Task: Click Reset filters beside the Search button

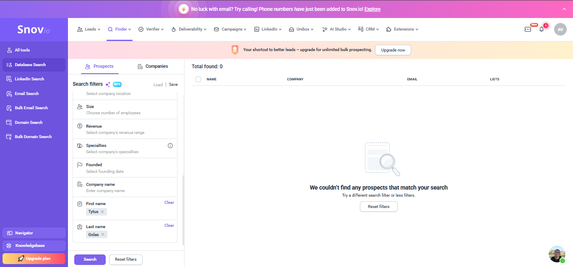Action: coord(126,259)
